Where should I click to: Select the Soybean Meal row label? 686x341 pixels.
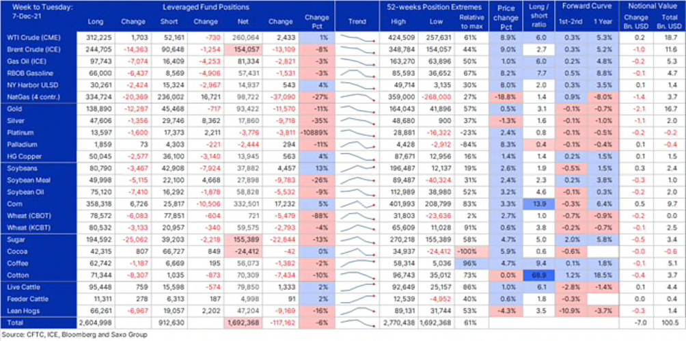[31, 180]
